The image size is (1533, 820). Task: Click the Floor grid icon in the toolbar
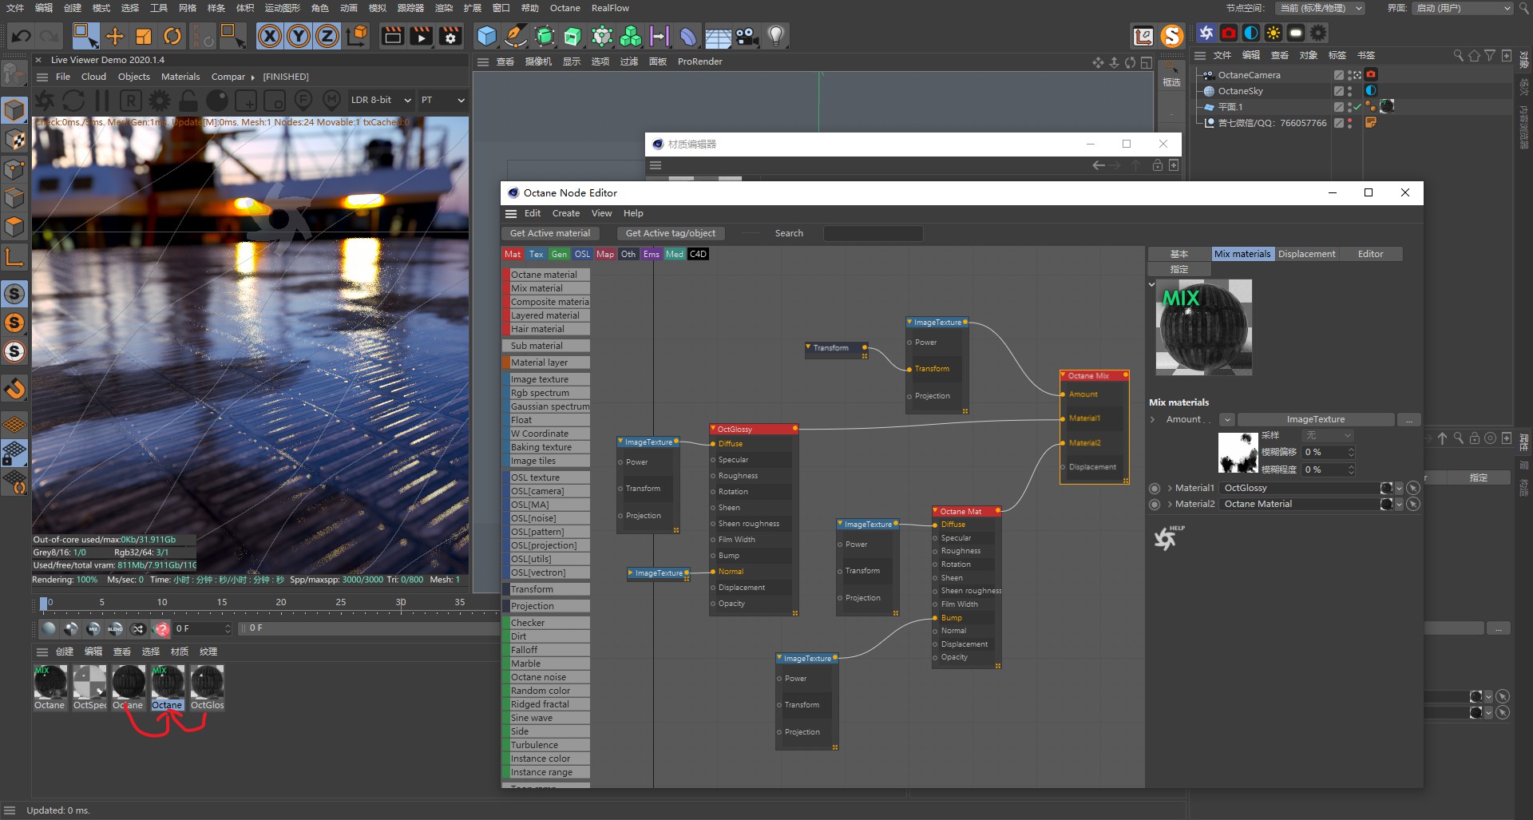pyautogui.click(x=718, y=36)
